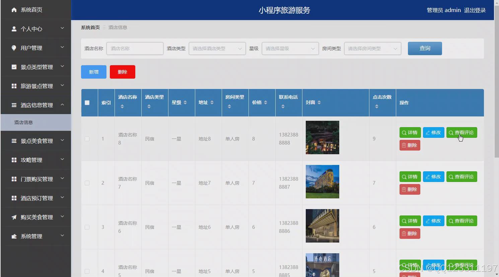This screenshot has width=499, height=277.
Task: Click 删除 for 酒店名称6 row
Action: click(410, 234)
